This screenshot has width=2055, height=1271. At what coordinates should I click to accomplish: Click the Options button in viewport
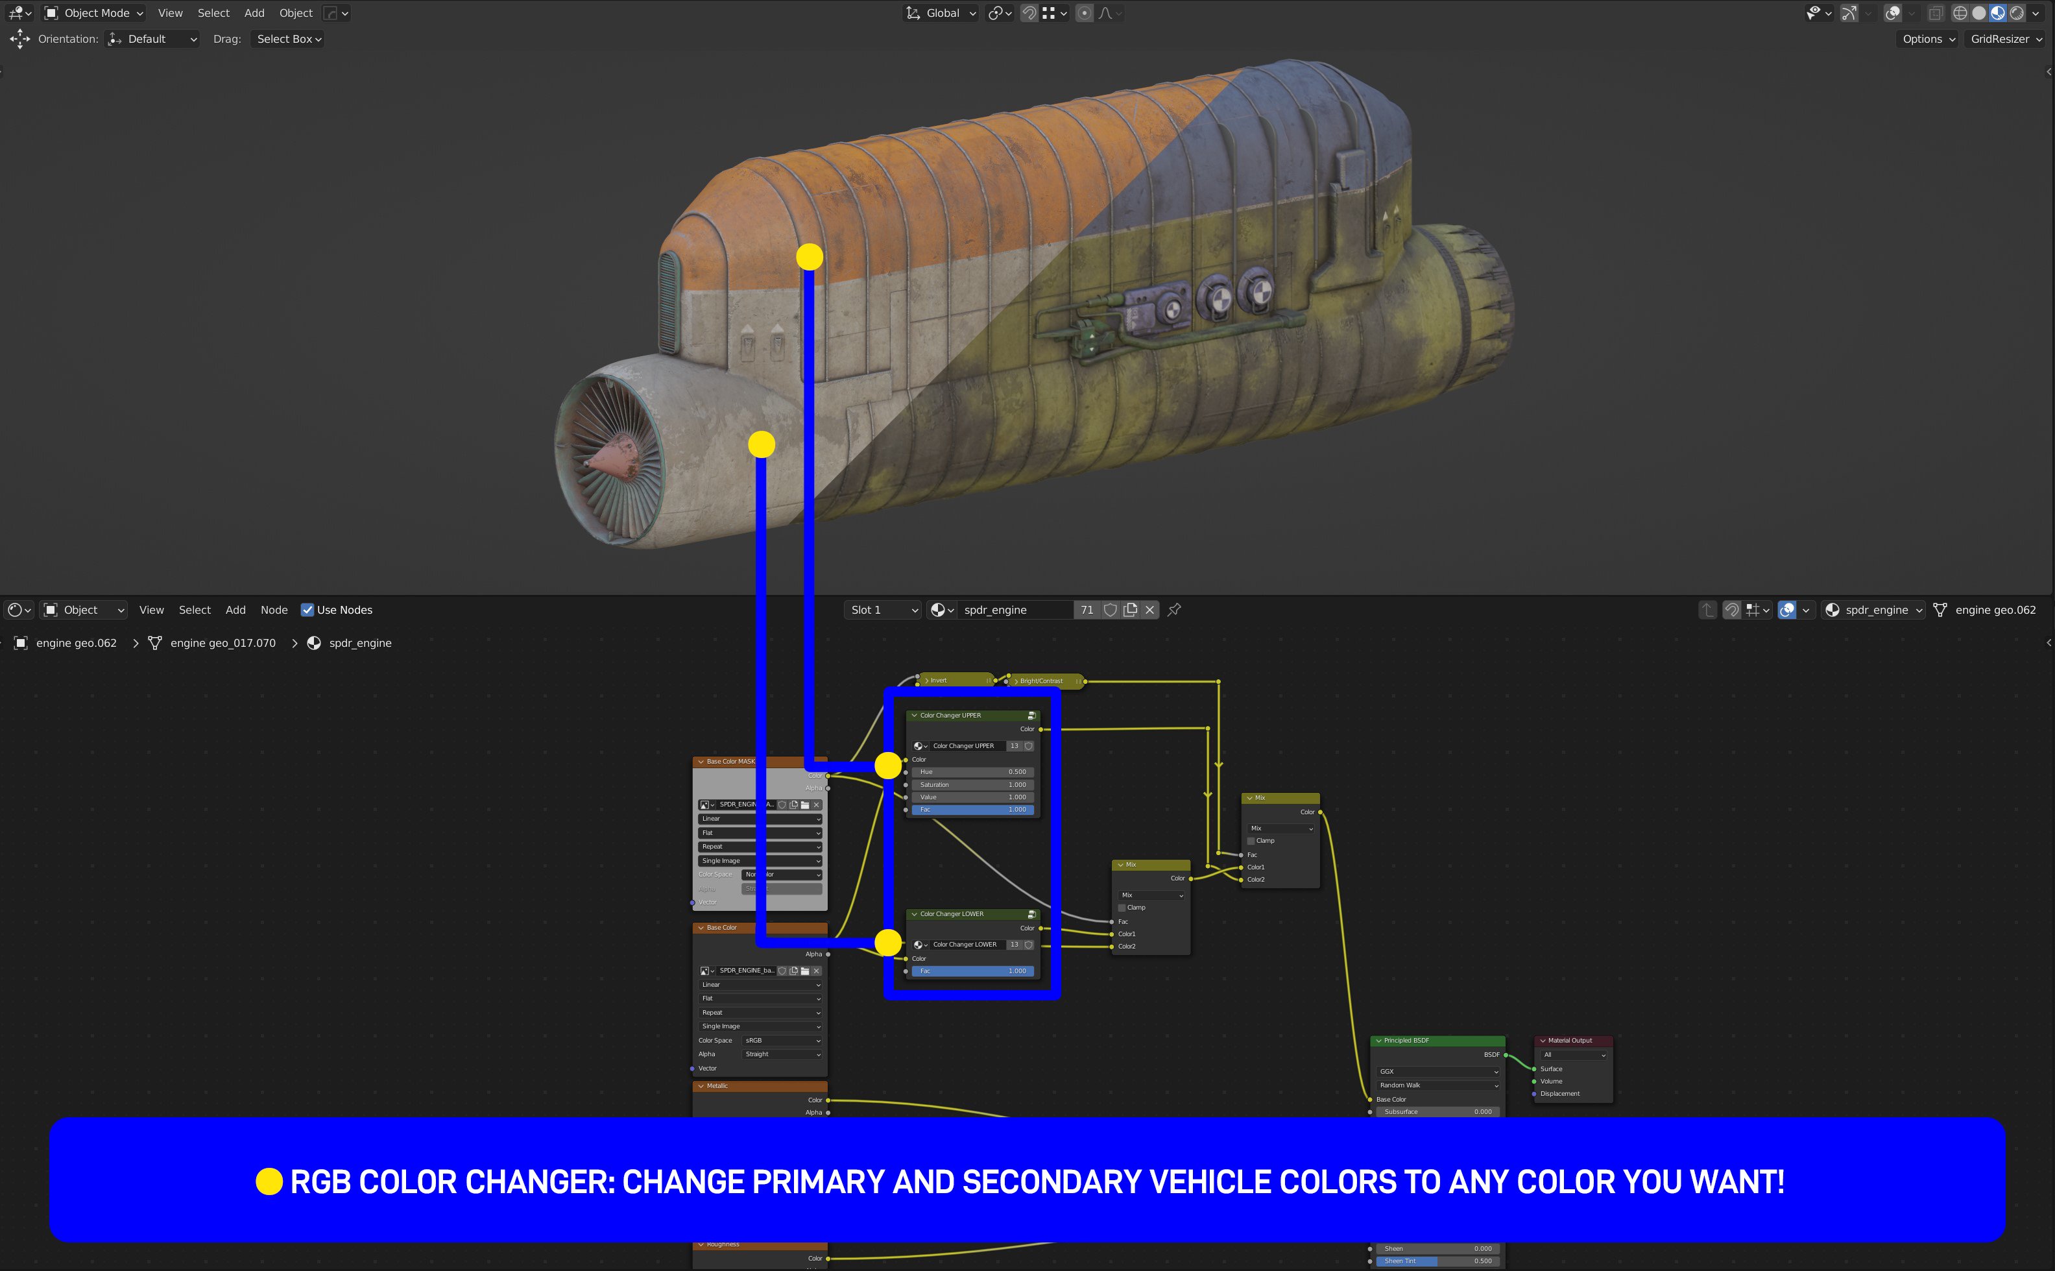1928,39
